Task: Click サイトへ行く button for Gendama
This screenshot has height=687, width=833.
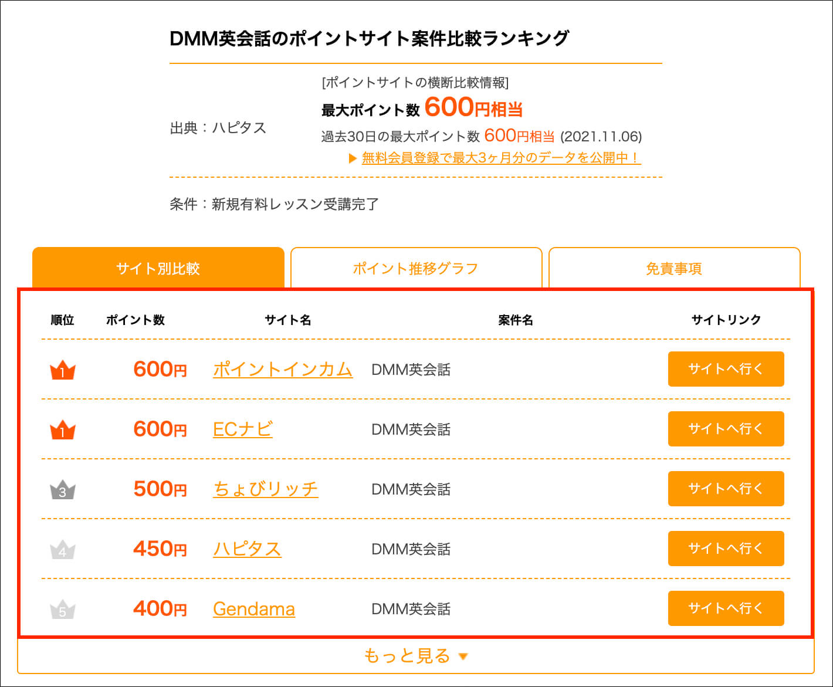Action: (726, 608)
